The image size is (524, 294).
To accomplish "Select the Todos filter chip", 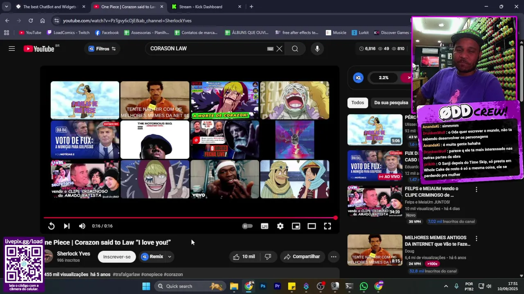I will point(357,102).
